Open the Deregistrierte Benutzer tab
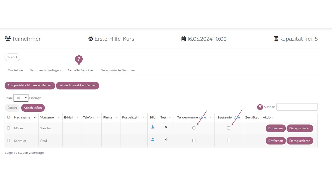The image size is (332, 187). coord(118,70)
